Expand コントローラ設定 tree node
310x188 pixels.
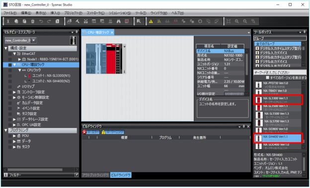pyautogui.click(x=14, y=92)
